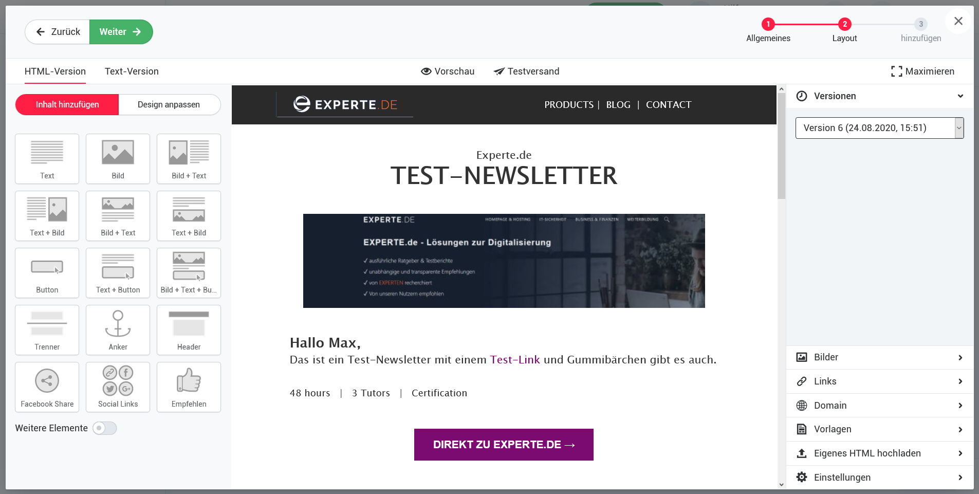Viewport: 979px width, 494px height.
Task: Expand the Domain section
Action: (960, 406)
